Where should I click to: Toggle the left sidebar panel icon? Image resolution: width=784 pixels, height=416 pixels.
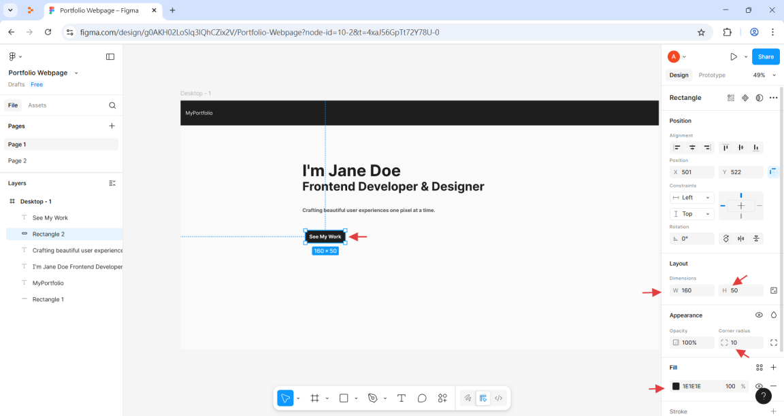pos(110,57)
